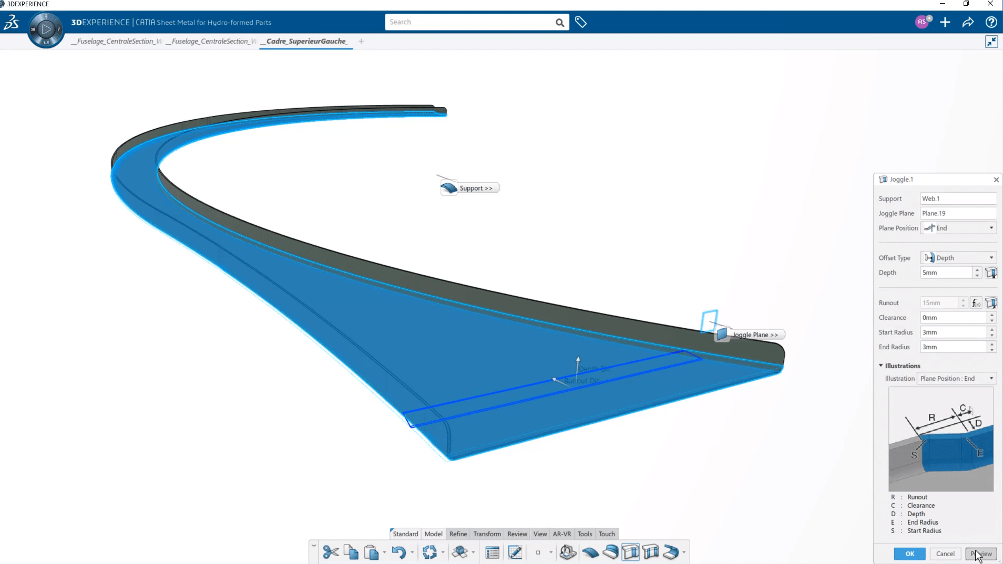The image size is (1003, 564).
Task: Click the Runout formula f(x) button
Action: click(976, 303)
